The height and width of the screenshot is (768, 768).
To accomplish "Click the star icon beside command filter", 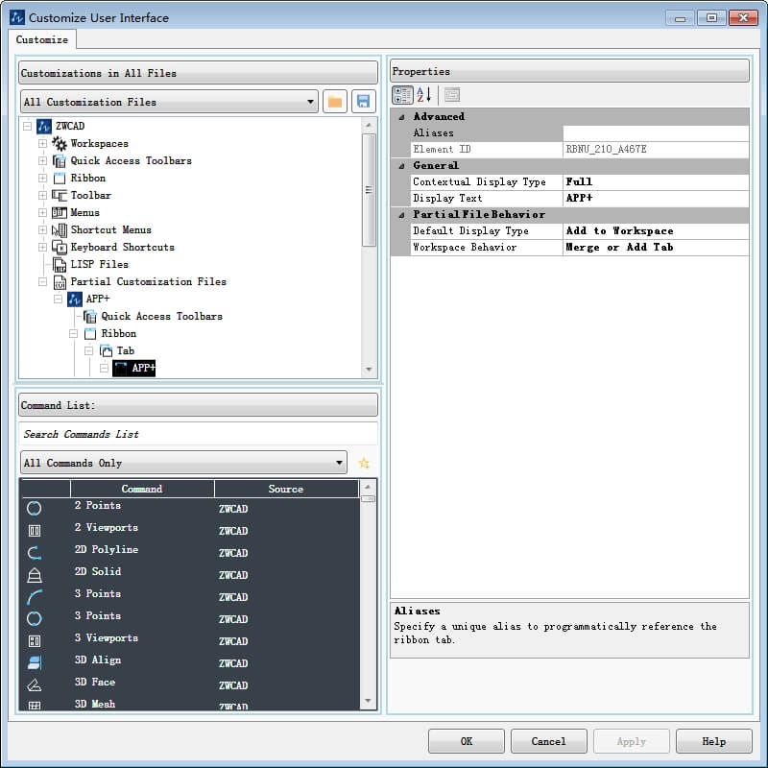I will [364, 463].
